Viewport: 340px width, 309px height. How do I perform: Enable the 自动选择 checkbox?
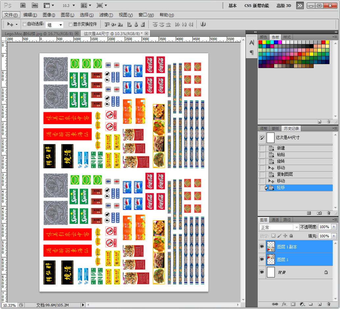(24, 24)
